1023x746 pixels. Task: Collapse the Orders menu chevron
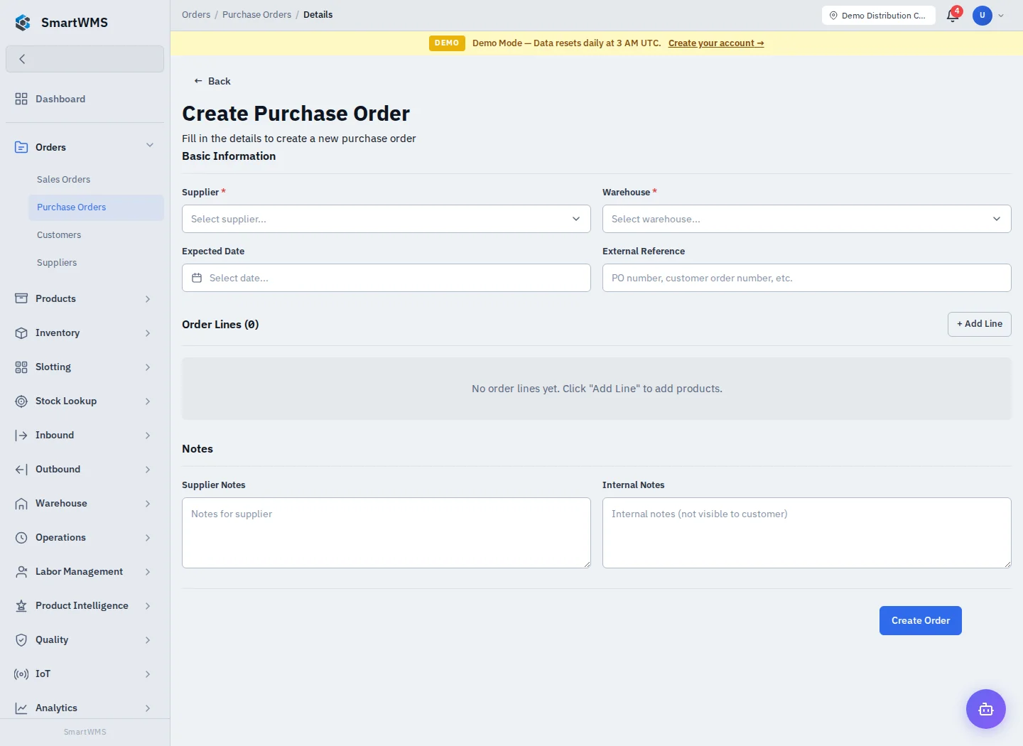[150, 146]
